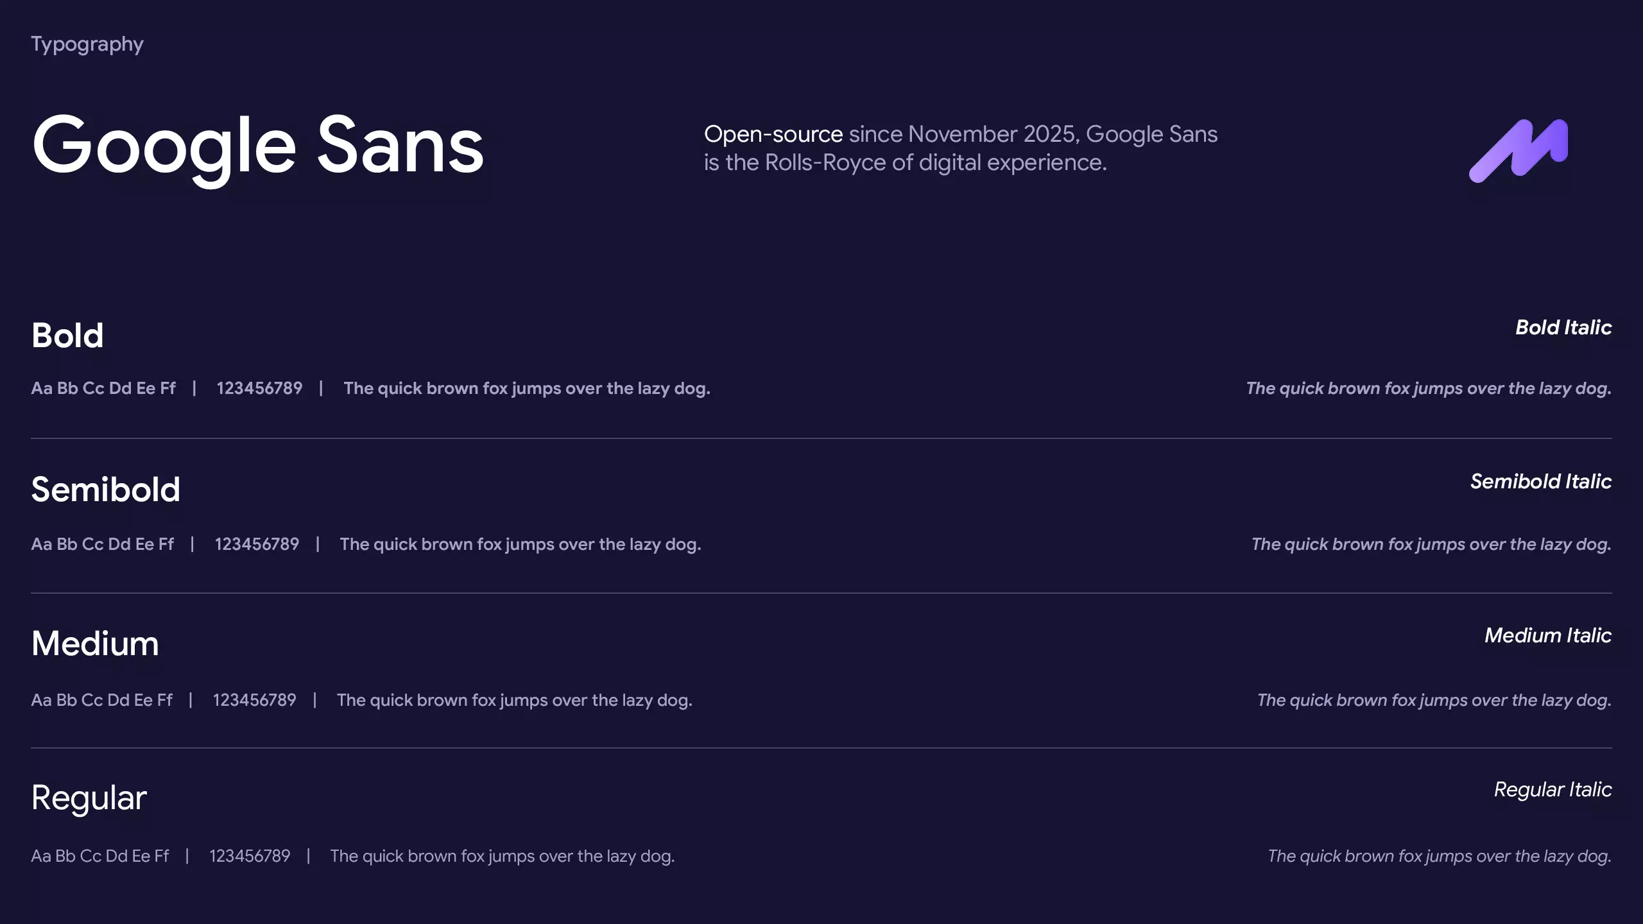Click the Semibold Italic label

[1540, 481]
